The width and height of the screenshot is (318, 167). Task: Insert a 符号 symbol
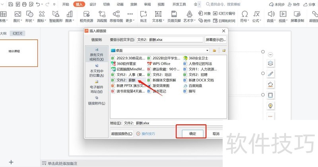[244, 17]
